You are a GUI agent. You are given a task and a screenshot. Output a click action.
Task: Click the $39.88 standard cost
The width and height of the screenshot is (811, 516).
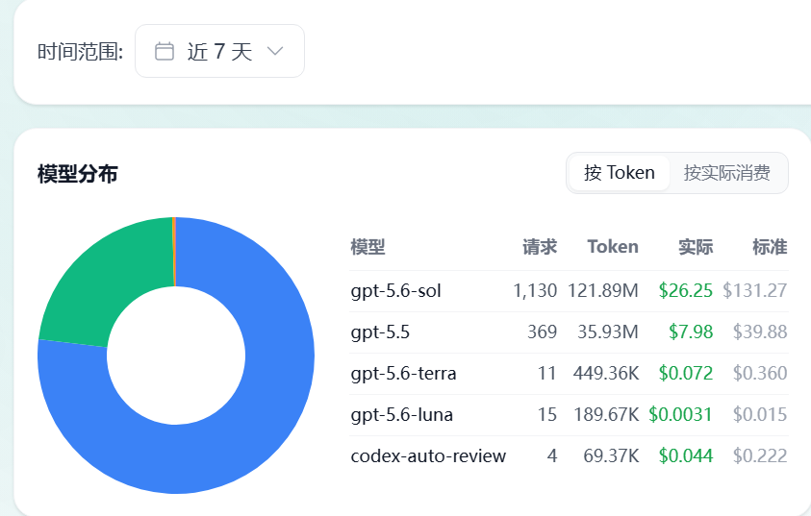tap(760, 332)
